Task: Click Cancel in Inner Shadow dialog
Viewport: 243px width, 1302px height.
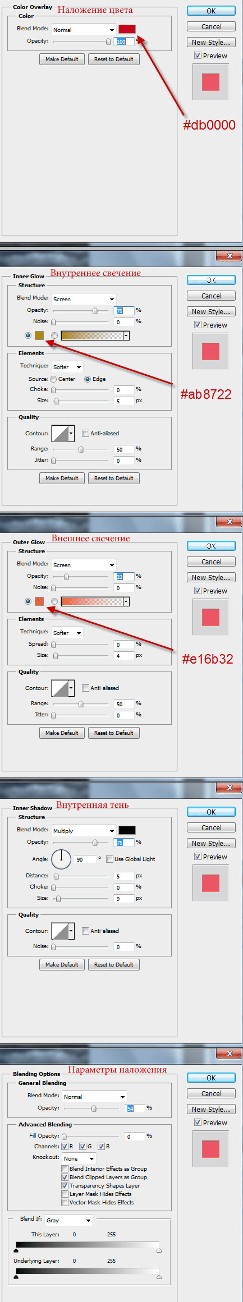Action: pos(211,827)
